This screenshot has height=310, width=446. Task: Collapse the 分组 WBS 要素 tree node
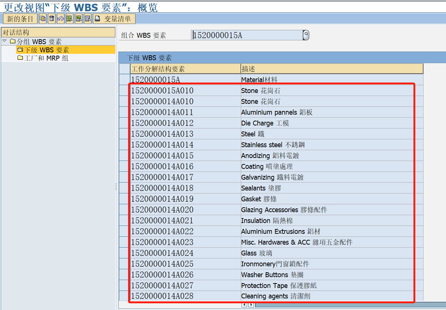(4, 41)
